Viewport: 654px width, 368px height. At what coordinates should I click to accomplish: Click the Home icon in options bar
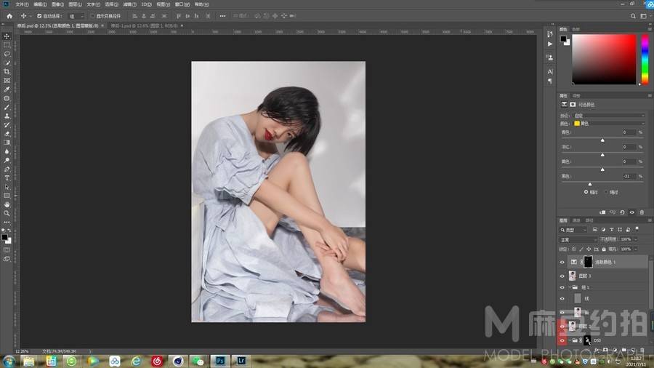tap(9, 16)
